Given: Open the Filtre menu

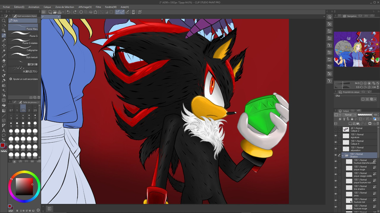Looking at the screenshot, I should click(98, 7).
